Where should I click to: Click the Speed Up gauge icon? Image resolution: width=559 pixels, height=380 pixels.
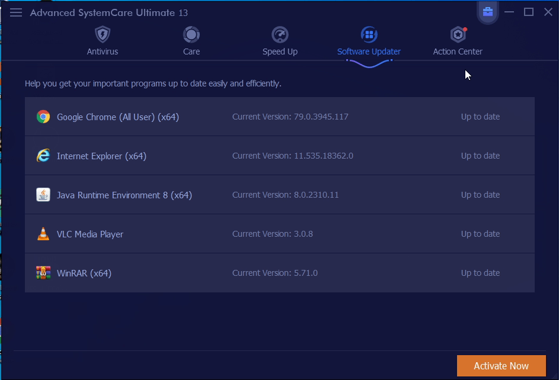(x=280, y=34)
